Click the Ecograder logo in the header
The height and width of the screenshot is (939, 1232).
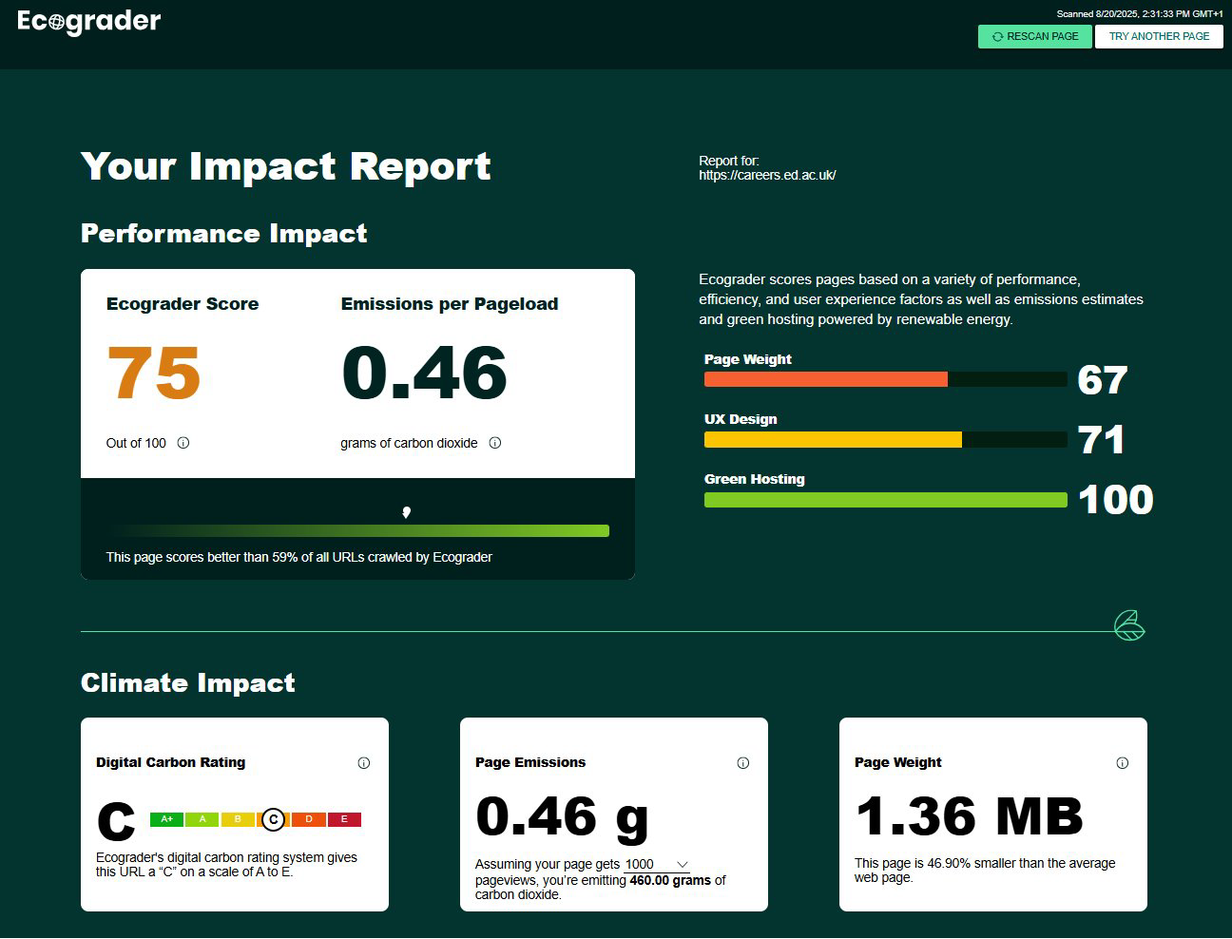pos(89,22)
